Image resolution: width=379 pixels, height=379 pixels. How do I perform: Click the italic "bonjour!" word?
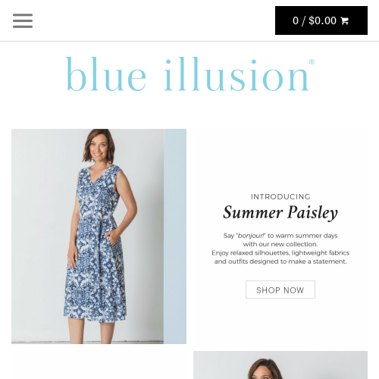[x=252, y=236]
